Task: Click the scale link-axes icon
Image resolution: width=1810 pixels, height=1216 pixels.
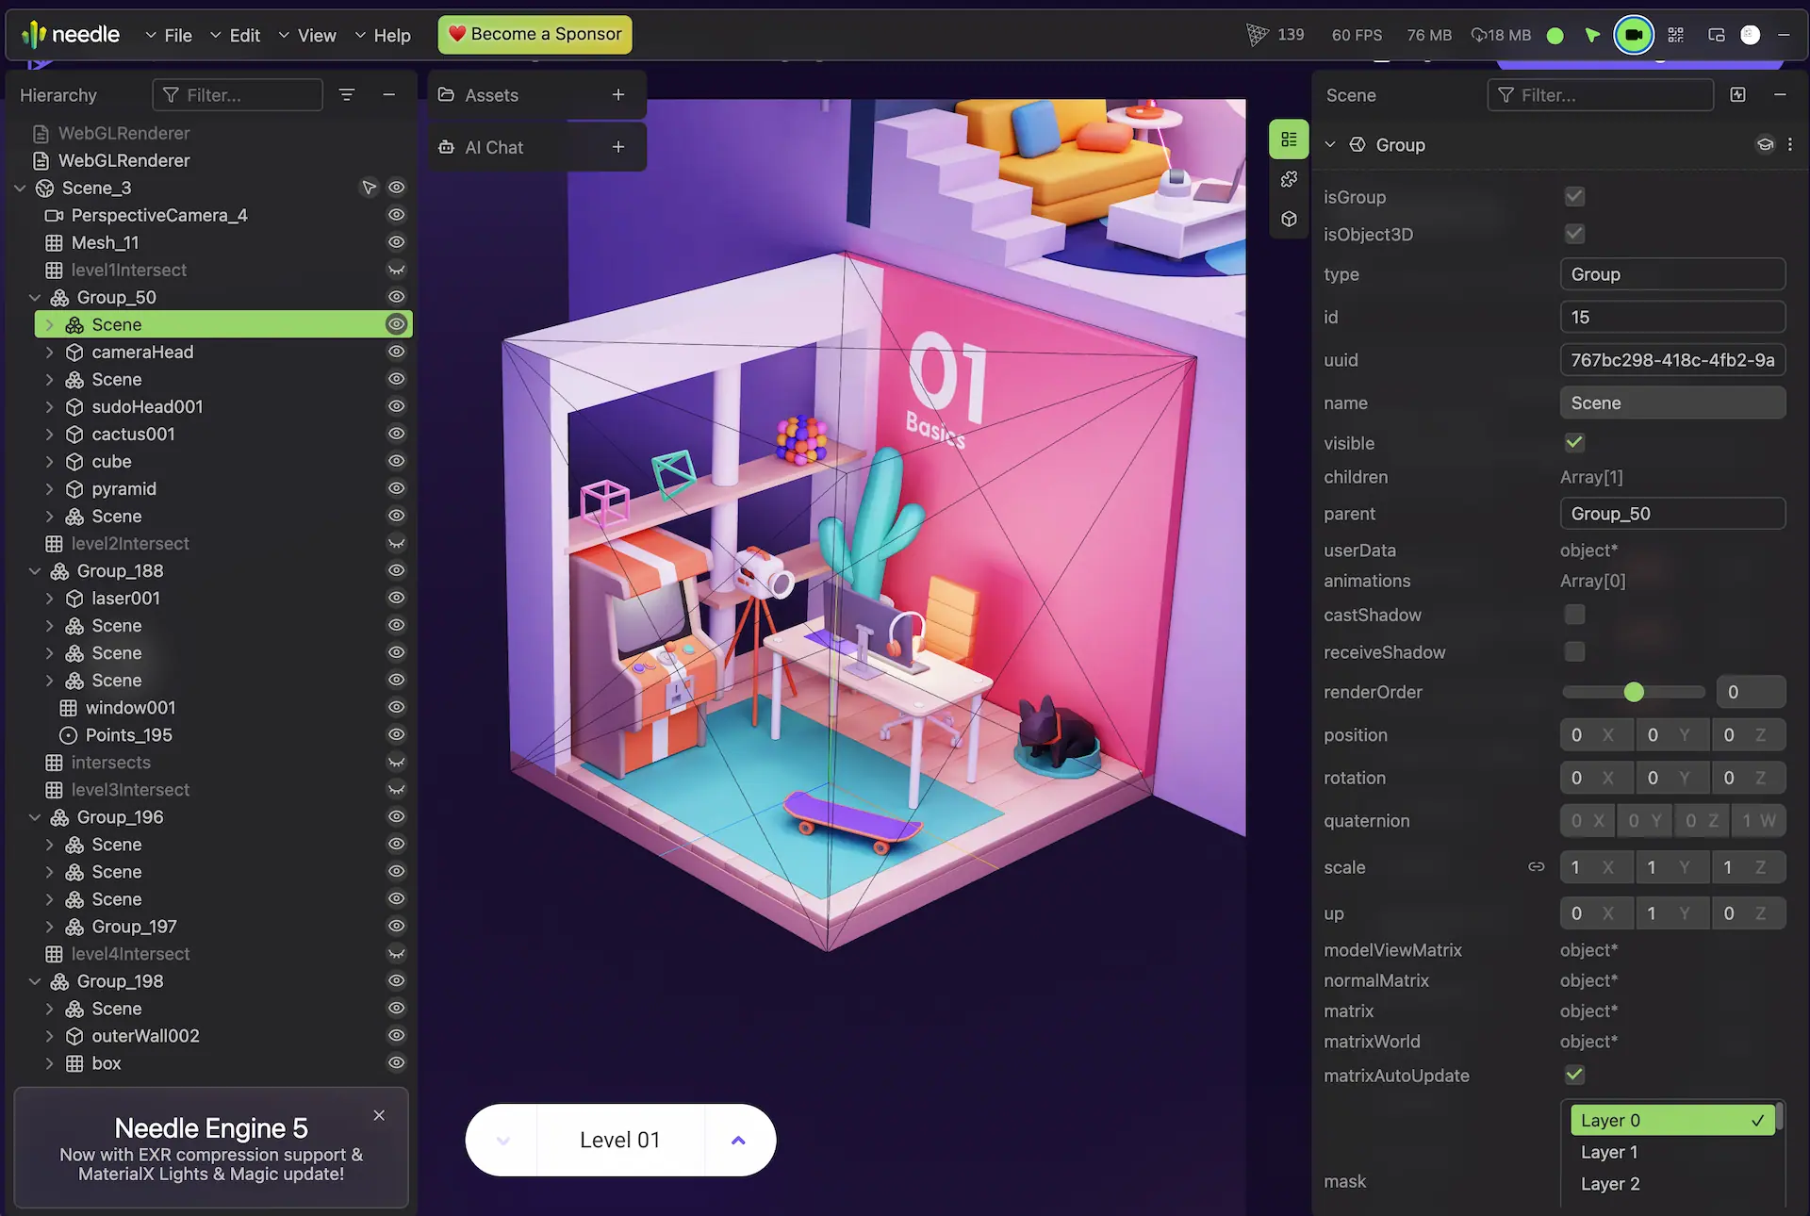Action: (x=1537, y=866)
